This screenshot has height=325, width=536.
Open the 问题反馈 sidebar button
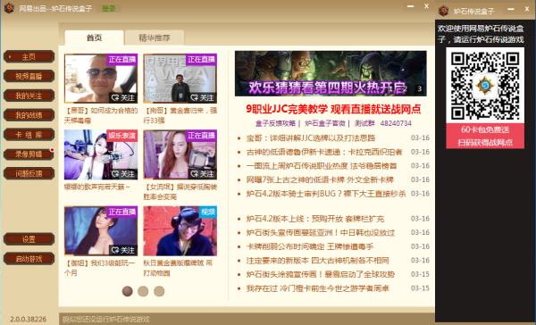click(29, 173)
